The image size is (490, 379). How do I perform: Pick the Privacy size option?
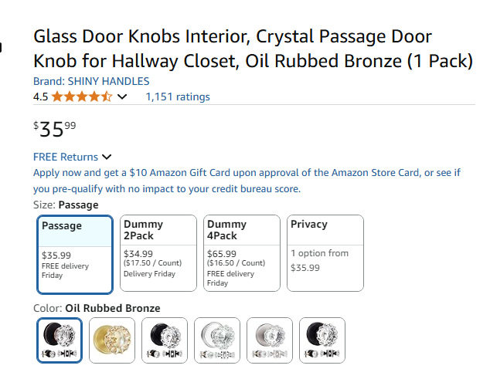(325, 254)
